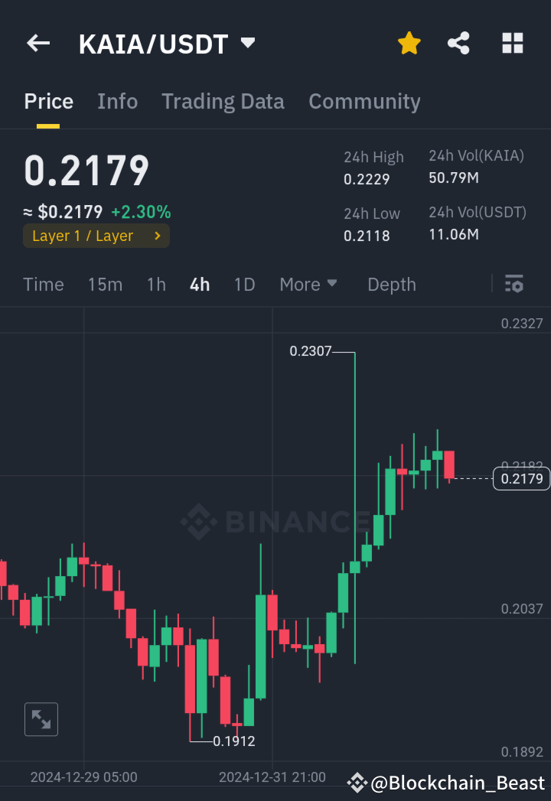Open the Community tab
Viewport: 551px width, 801px height.
tap(364, 101)
